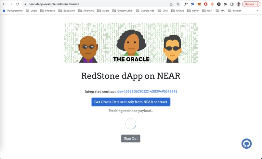
Task: Open the MA bookmarks folder
Action: 220,10
